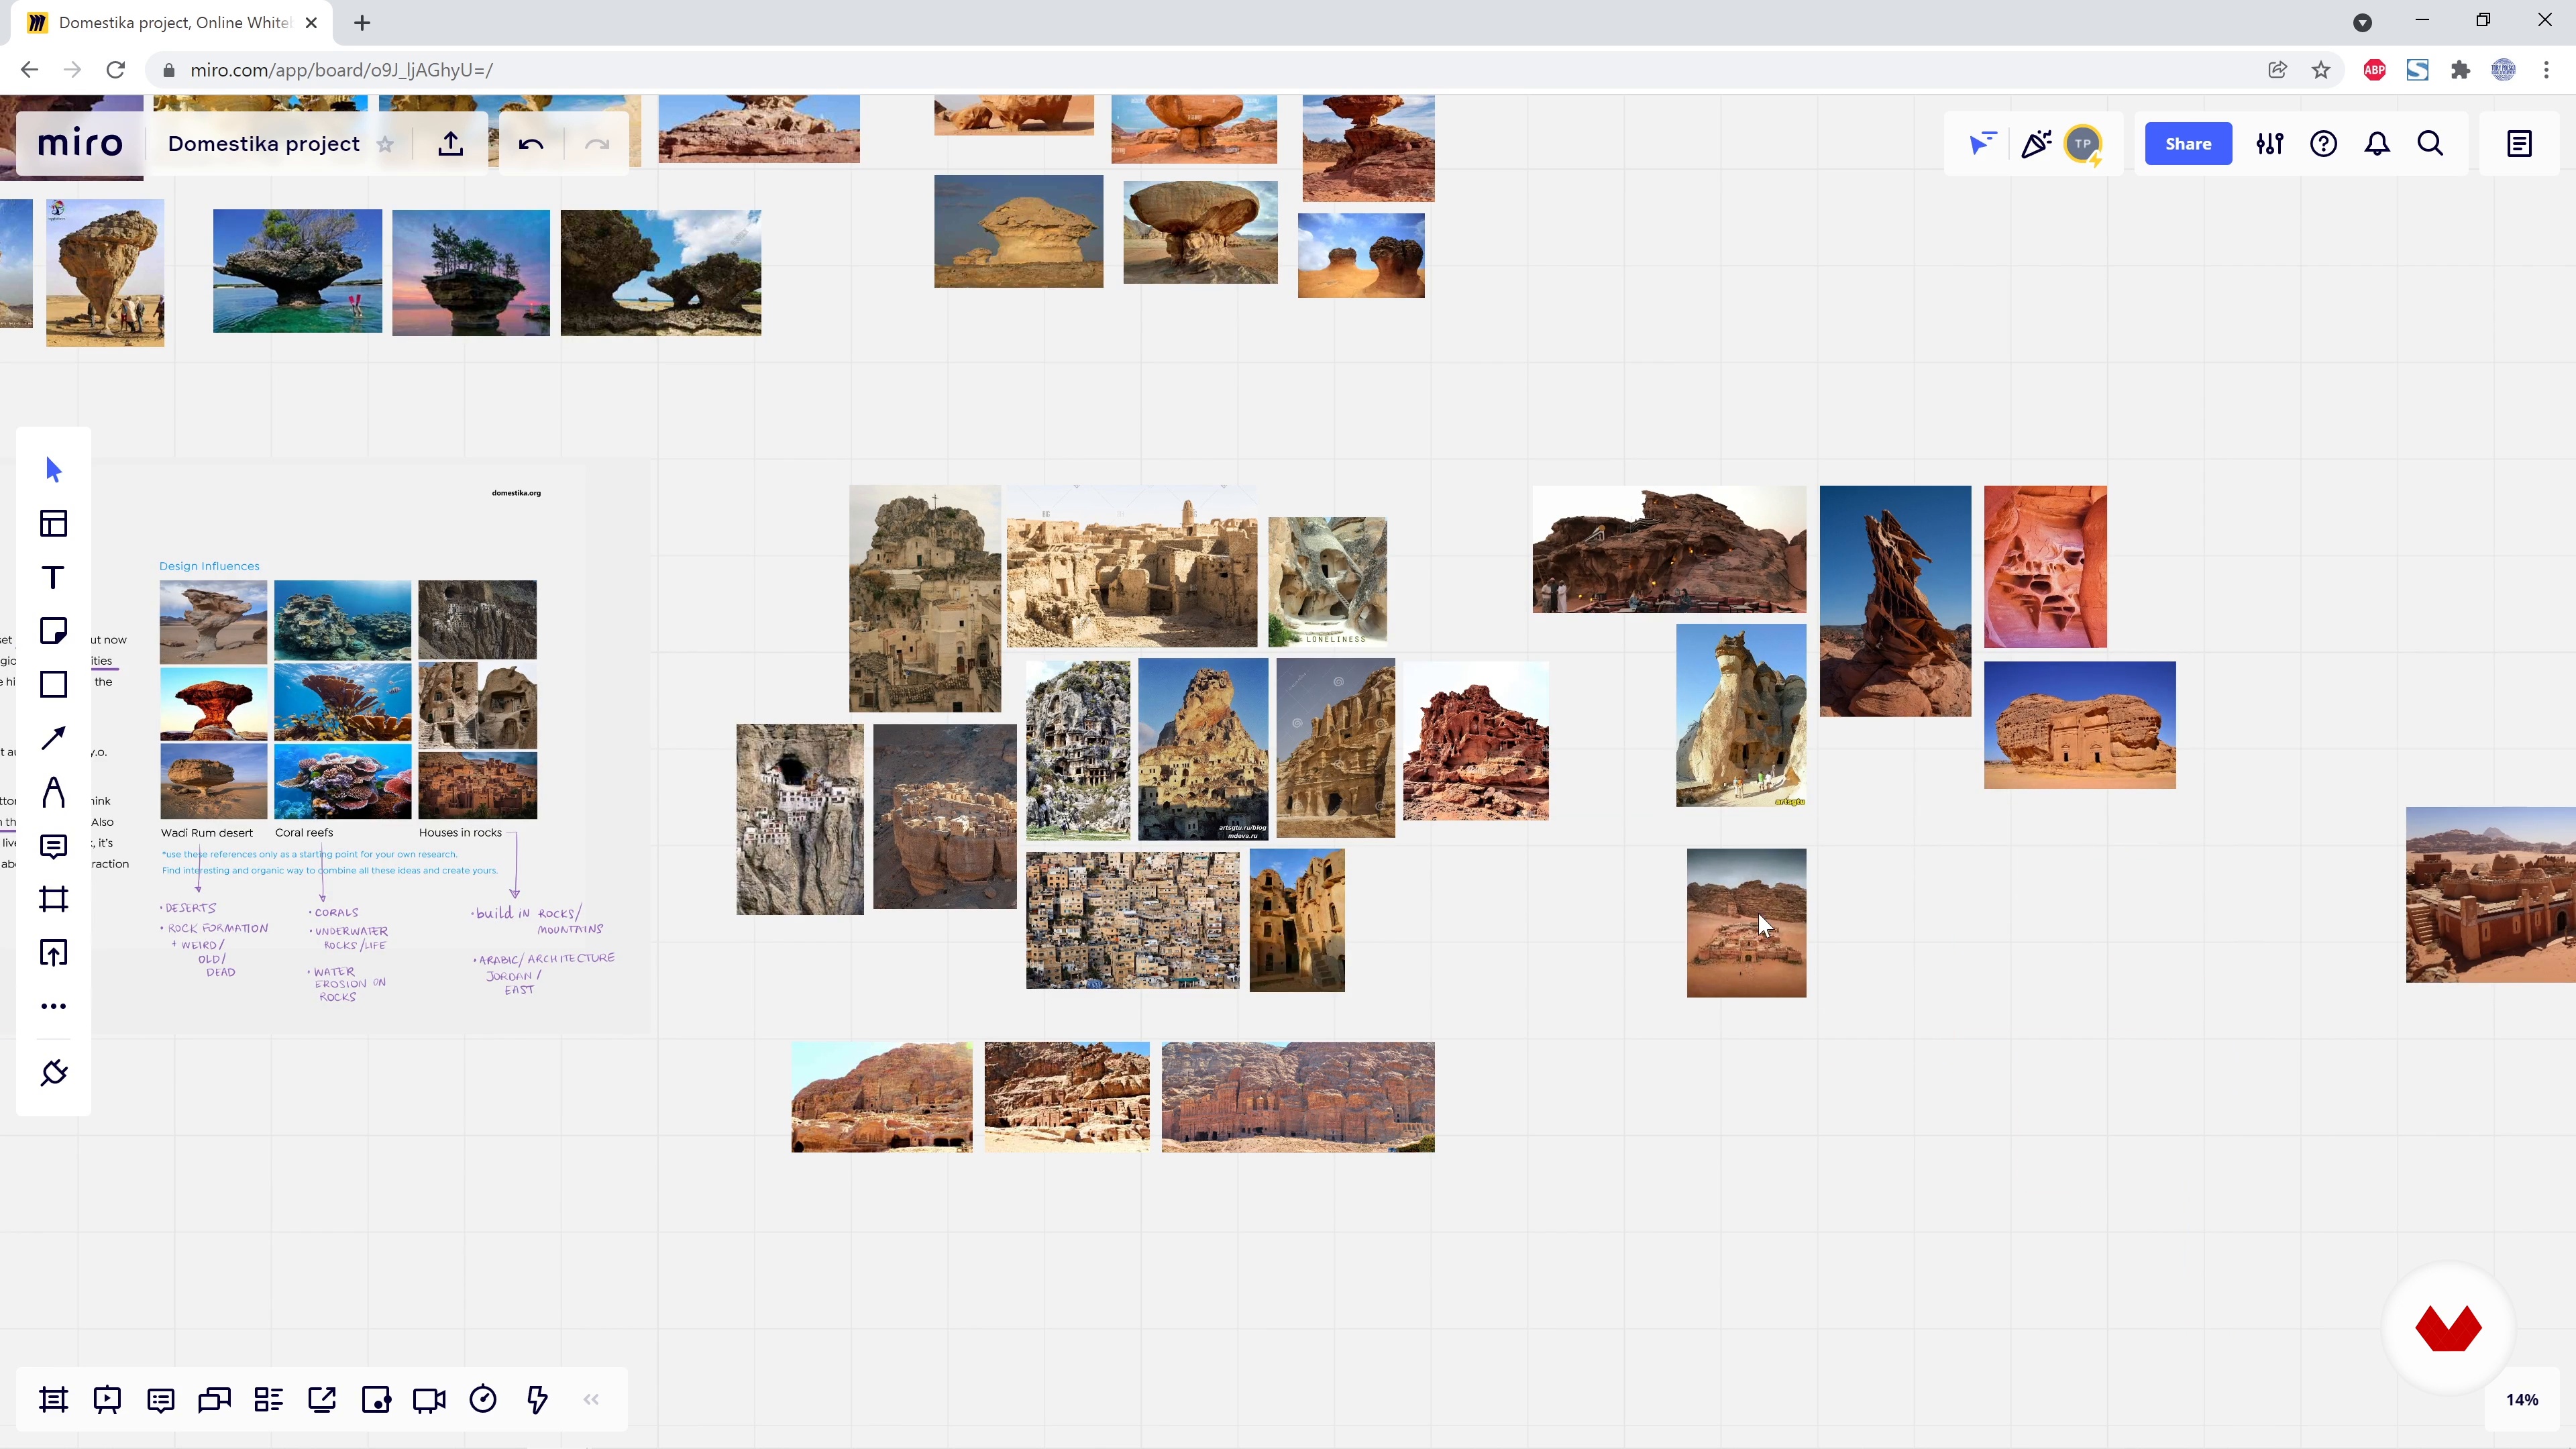The width and height of the screenshot is (2576, 1449).
Task: Open the Timer icon in the bottom bar
Action: [x=483, y=1400]
